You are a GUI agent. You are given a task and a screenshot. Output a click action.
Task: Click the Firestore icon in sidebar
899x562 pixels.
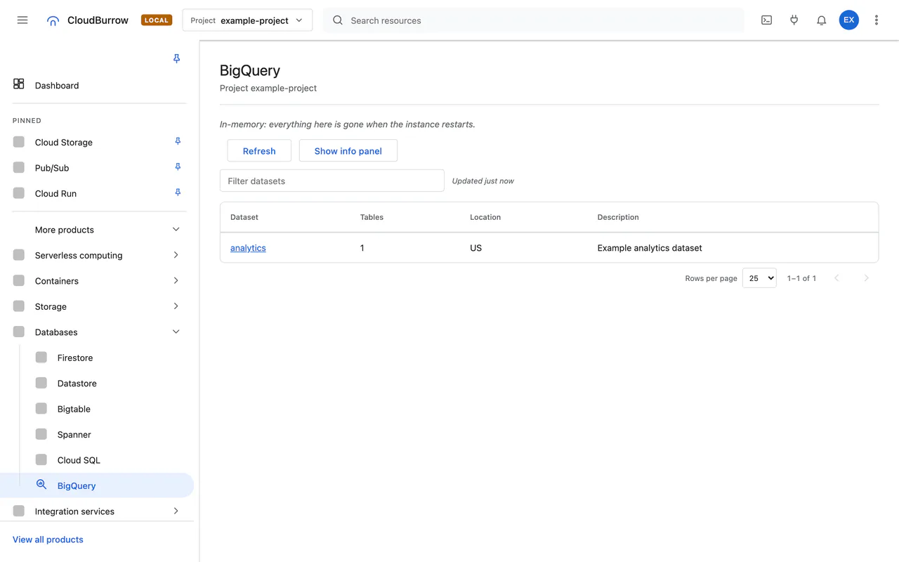point(41,357)
